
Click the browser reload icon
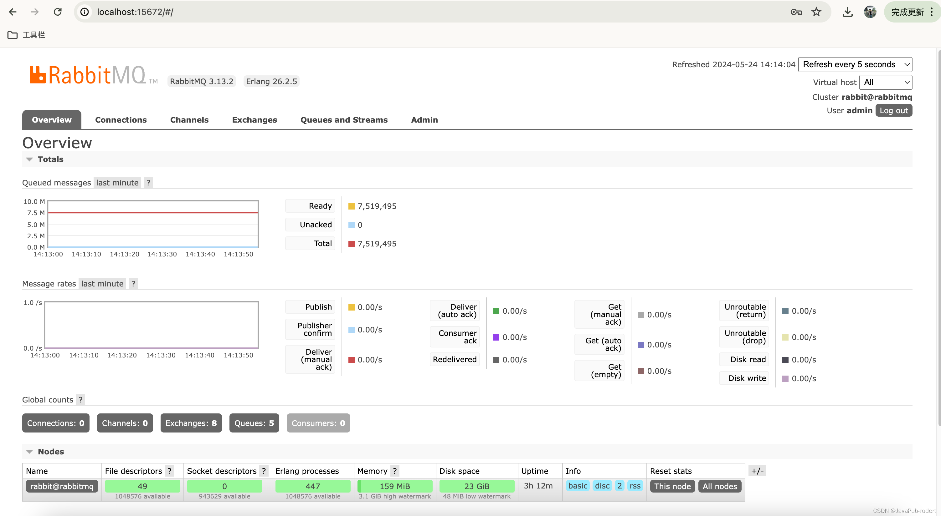click(57, 12)
